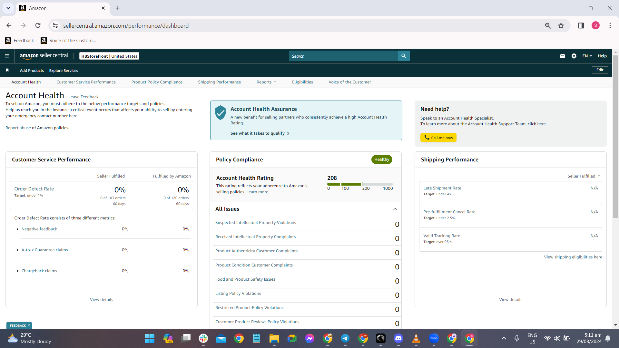Screen dimensions: 619x348
Task: Select the Account Health tab
Action: coord(26,82)
